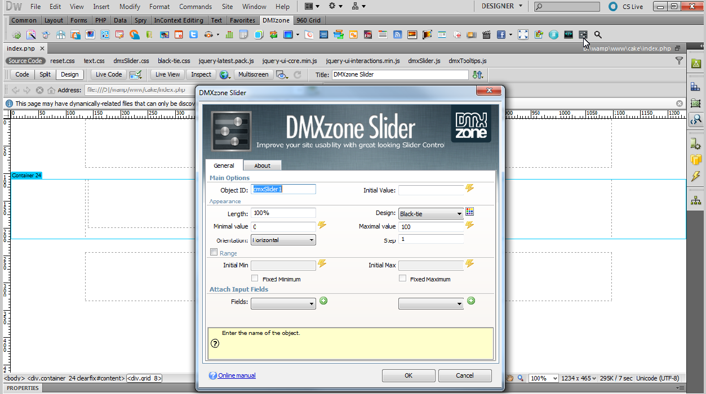Click OK in the DMXzone Slider dialog
Screen dimensions: 706x394
click(408, 375)
